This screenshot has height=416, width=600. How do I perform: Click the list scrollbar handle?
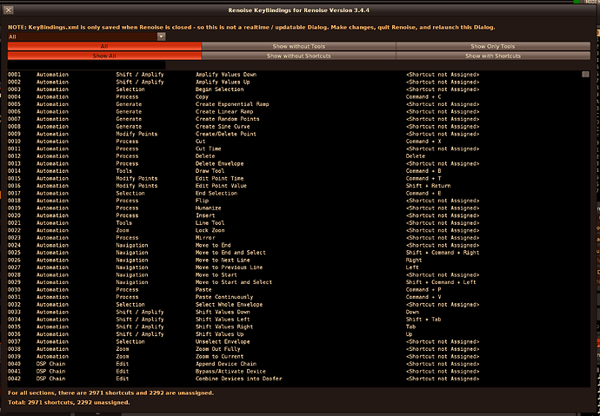585,74
